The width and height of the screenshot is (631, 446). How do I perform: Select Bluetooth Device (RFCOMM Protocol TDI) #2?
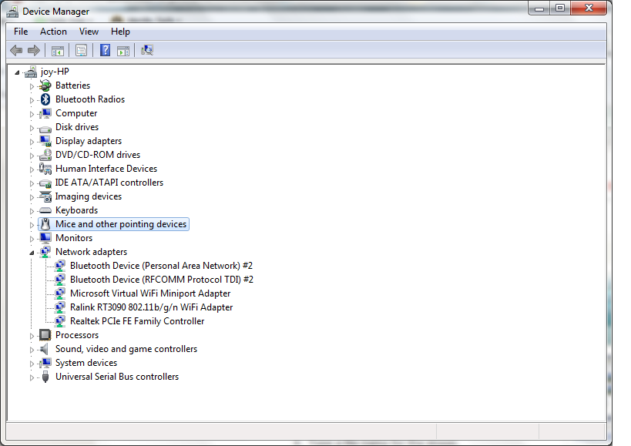[x=162, y=280]
